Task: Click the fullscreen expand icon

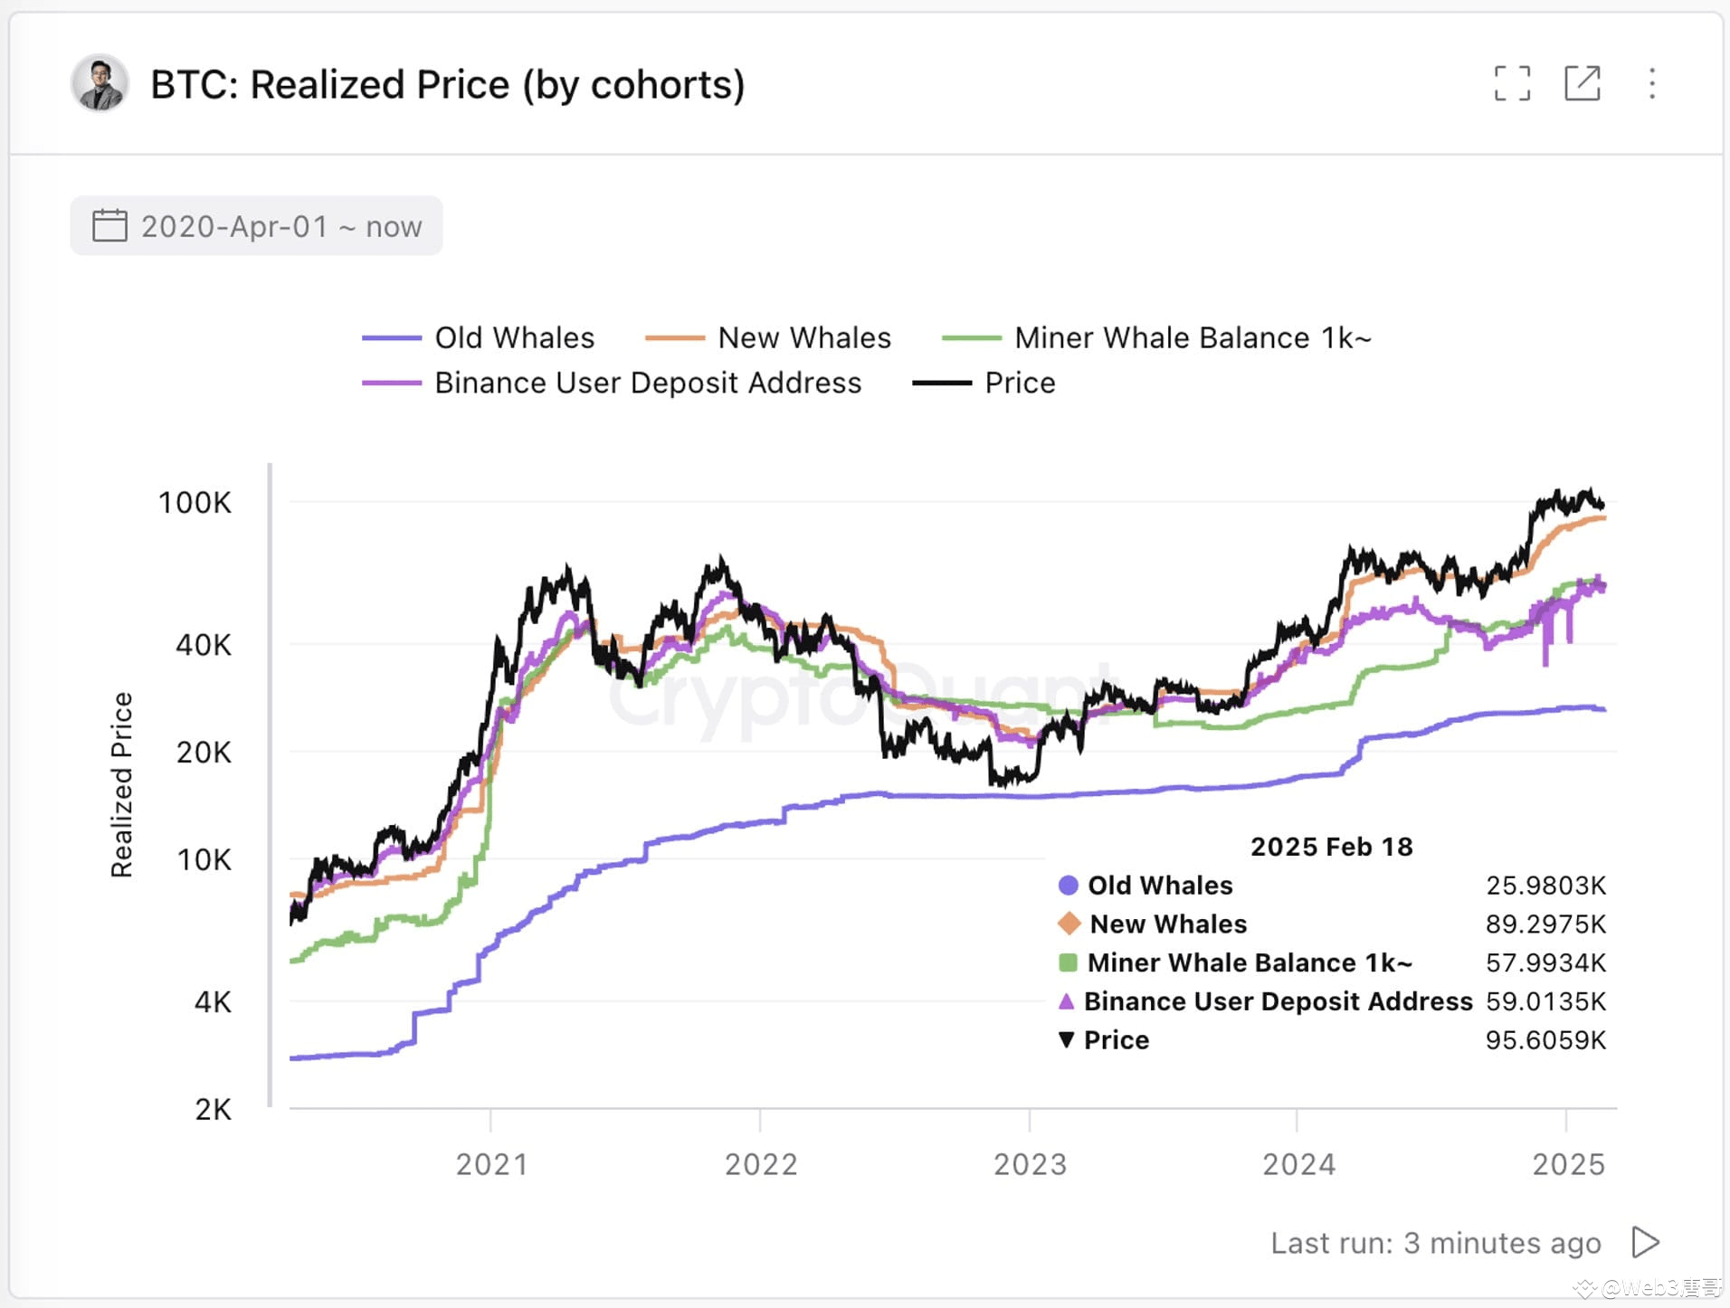Action: tap(1512, 84)
